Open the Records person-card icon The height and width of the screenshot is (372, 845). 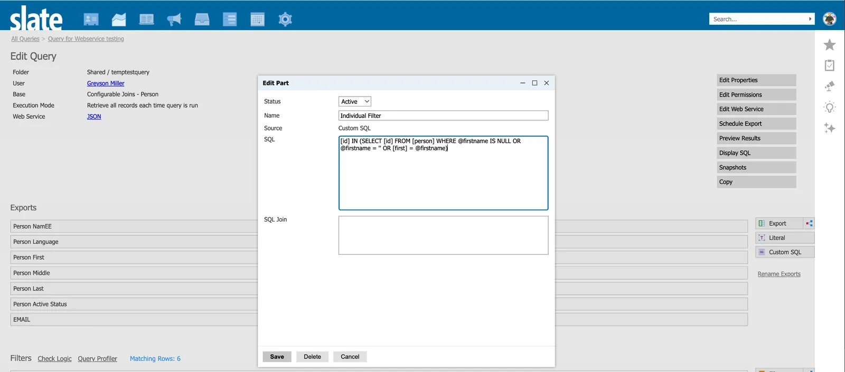[x=91, y=20]
